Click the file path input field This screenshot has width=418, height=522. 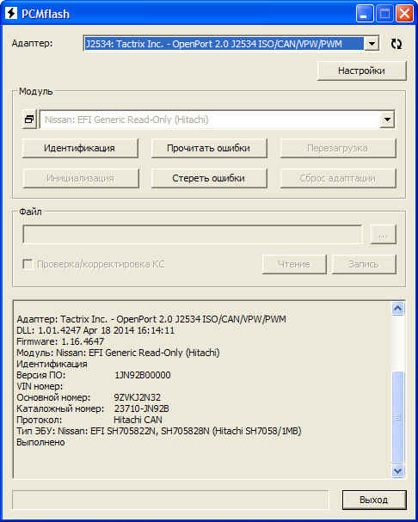[x=192, y=235]
